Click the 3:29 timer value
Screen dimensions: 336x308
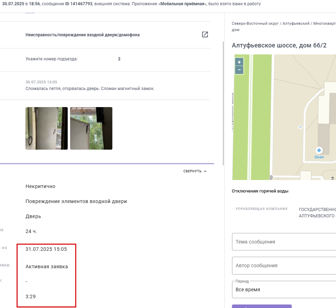tap(30, 296)
